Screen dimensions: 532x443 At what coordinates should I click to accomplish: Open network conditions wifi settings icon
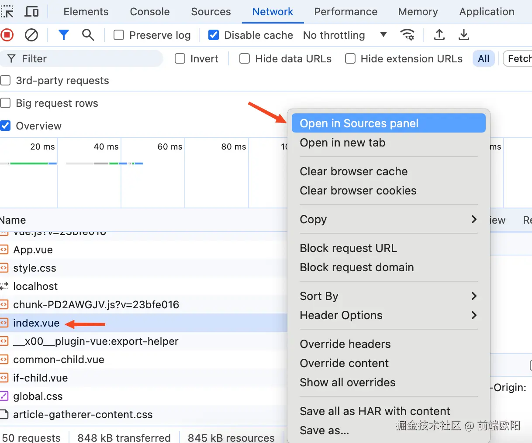click(407, 35)
